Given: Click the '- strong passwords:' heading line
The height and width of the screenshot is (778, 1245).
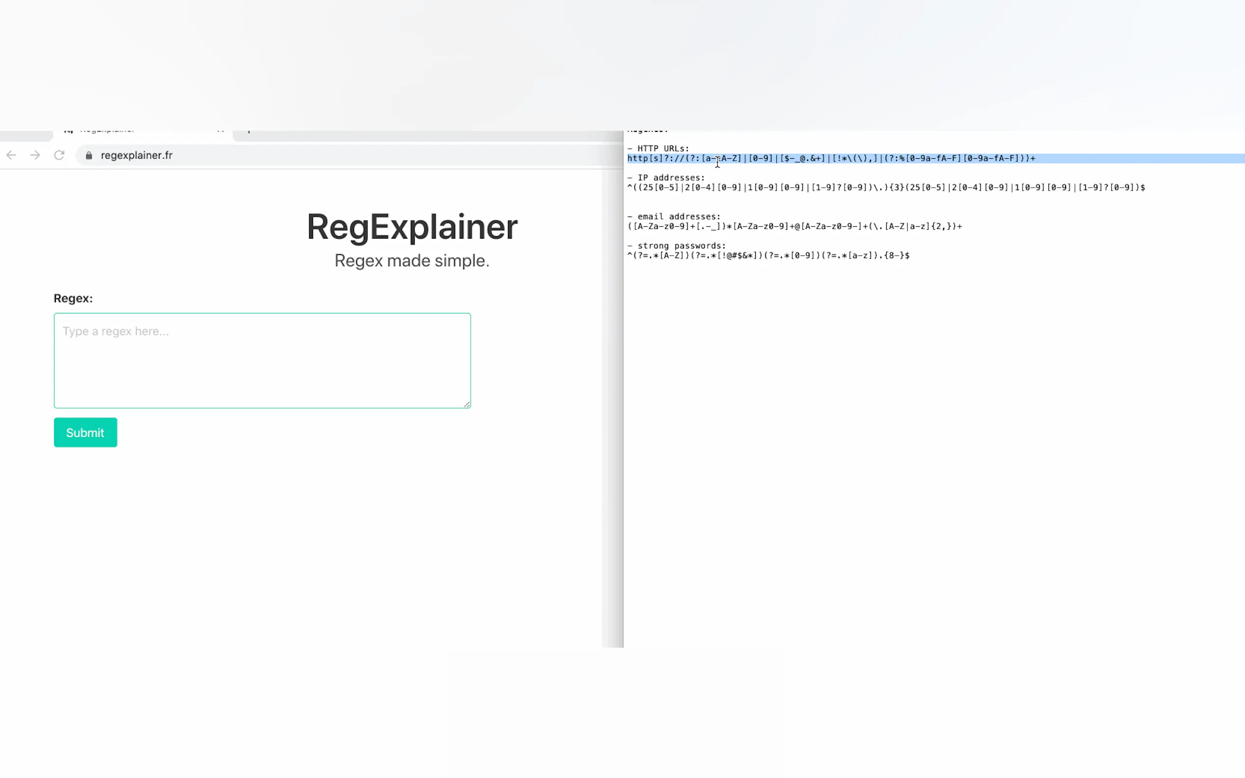Looking at the screenshot, I should tap(676, 246).
